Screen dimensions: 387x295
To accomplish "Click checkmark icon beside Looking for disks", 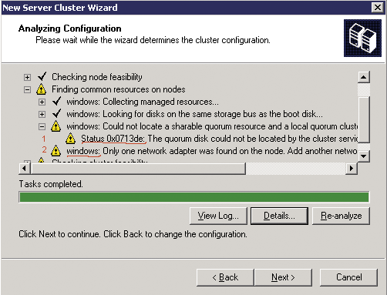I will click(x=57, y=114).
